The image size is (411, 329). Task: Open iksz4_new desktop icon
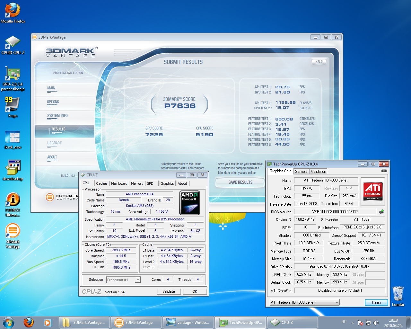click(13, 139)
